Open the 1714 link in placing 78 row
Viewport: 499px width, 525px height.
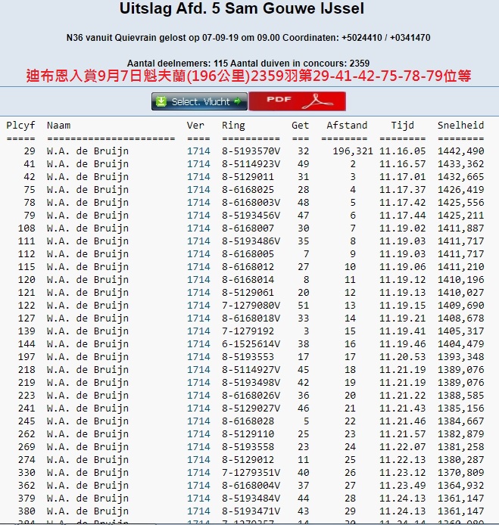198,203
